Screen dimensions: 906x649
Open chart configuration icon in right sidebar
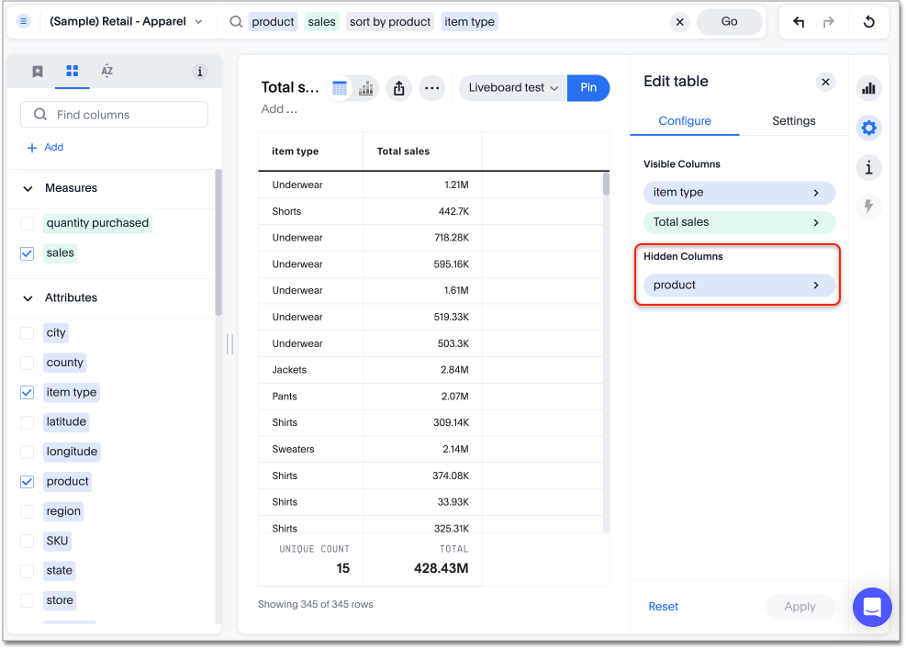868,89
